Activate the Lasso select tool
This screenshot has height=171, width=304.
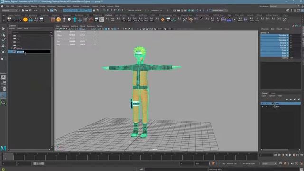point(3,35)
